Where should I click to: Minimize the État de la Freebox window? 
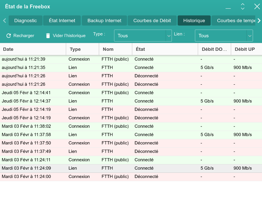coord(228,8)
